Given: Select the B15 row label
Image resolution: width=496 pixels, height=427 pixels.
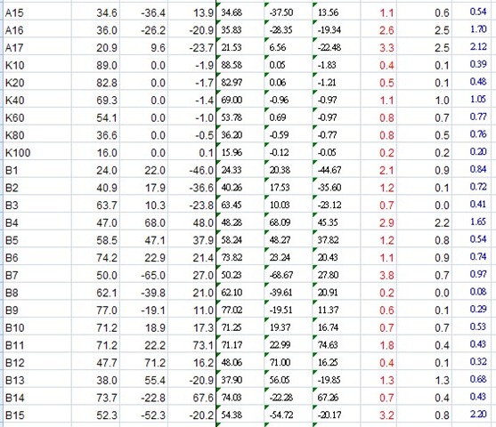Looking at the screenshot, I should [37, 415].
